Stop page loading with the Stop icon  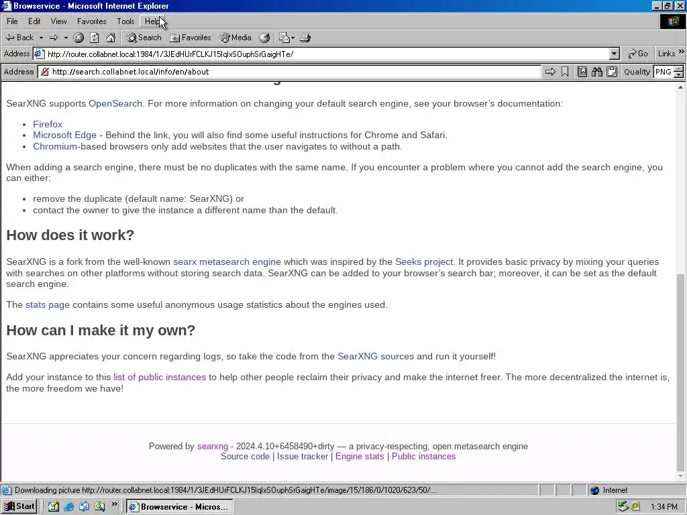[78, 38]
